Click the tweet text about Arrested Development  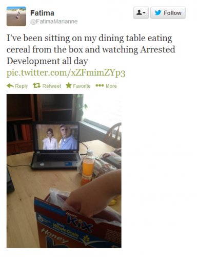(91, 49)
